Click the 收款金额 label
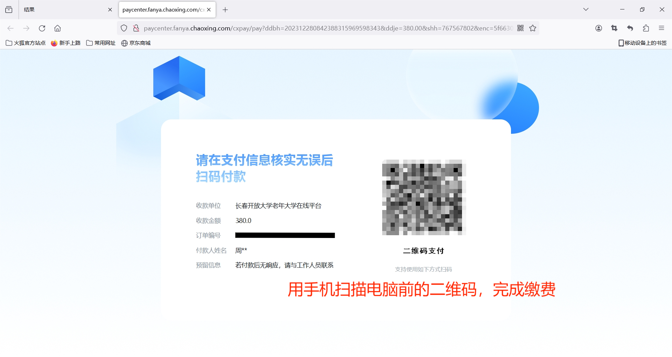Screen dimensions: 672x357 click(x=208, y=221)
